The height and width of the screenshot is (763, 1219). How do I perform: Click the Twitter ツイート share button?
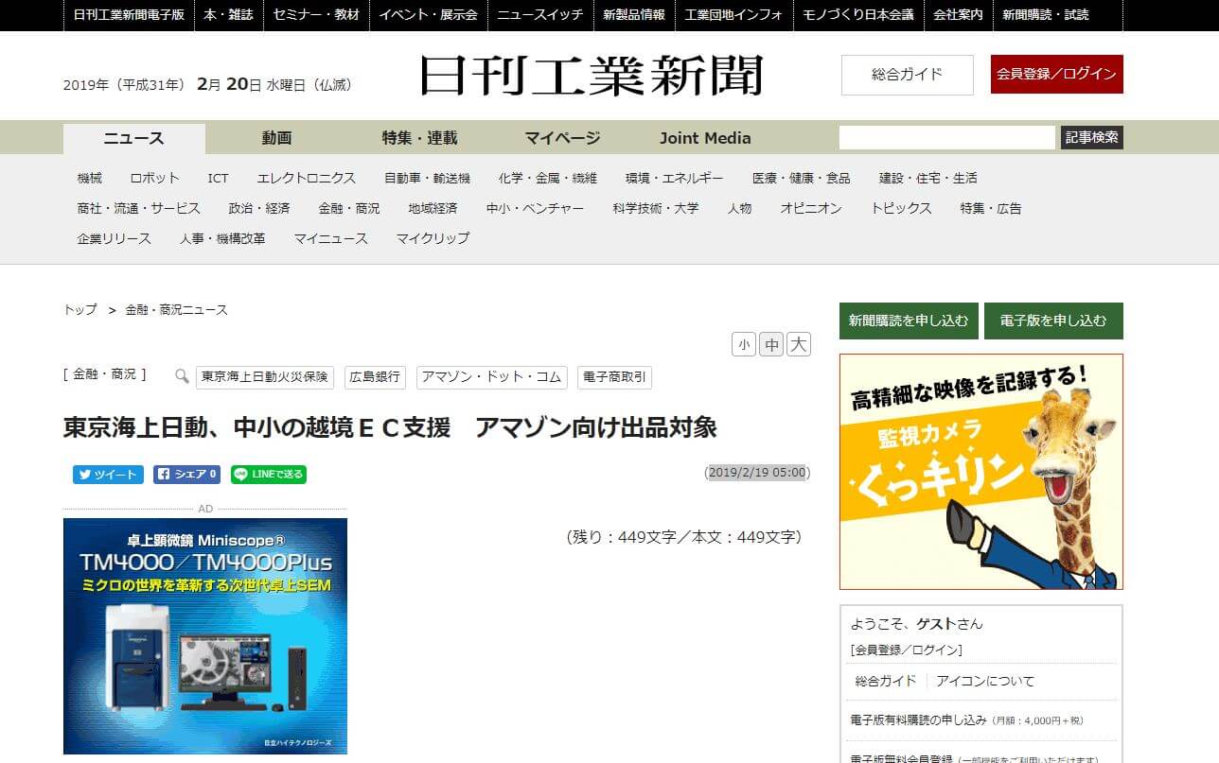[108, 475]
